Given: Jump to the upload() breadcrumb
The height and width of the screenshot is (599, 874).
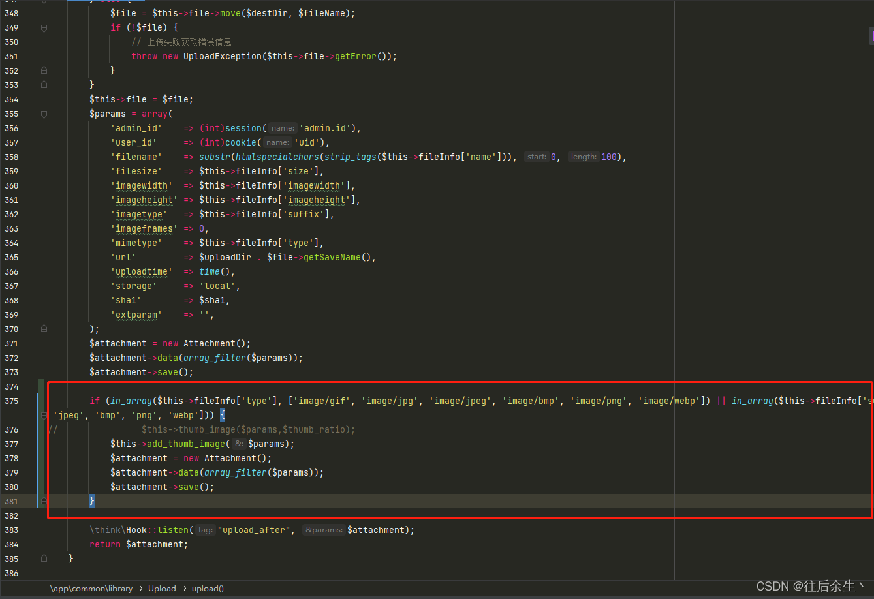Looking at the screenshot, I should pyautogui.click(x=208, y=588).
